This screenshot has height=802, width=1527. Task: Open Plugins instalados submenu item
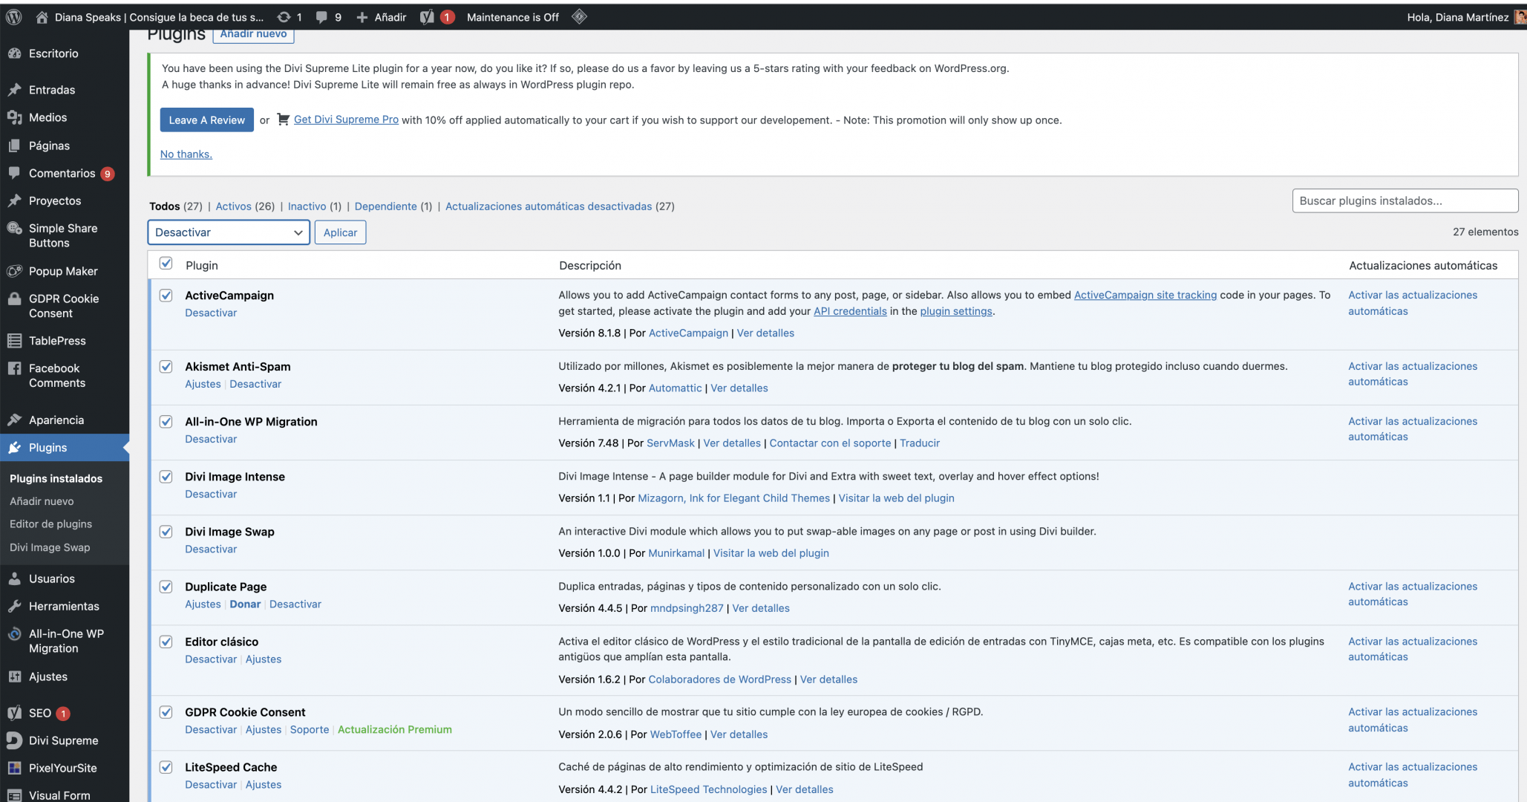coord(56,479)
